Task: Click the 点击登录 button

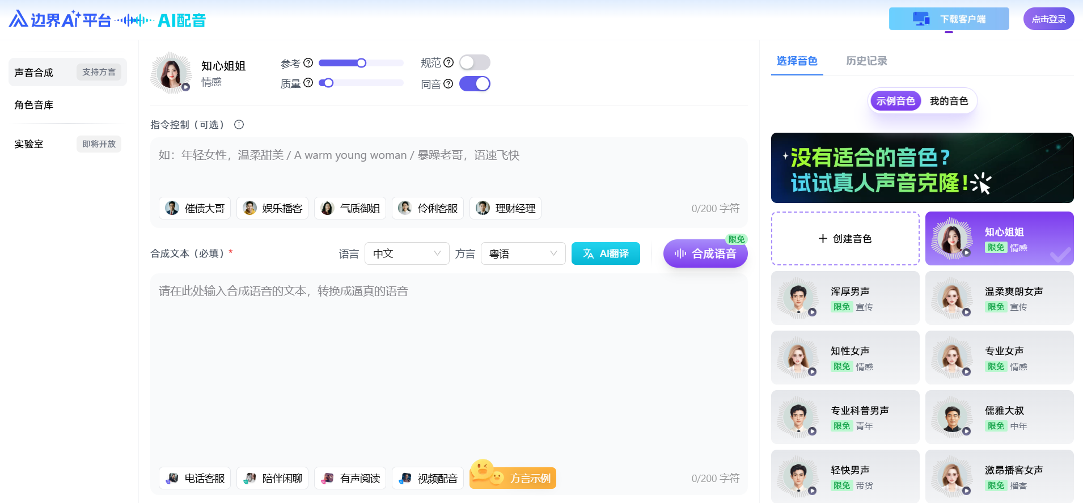Action: pos(1048,19)
